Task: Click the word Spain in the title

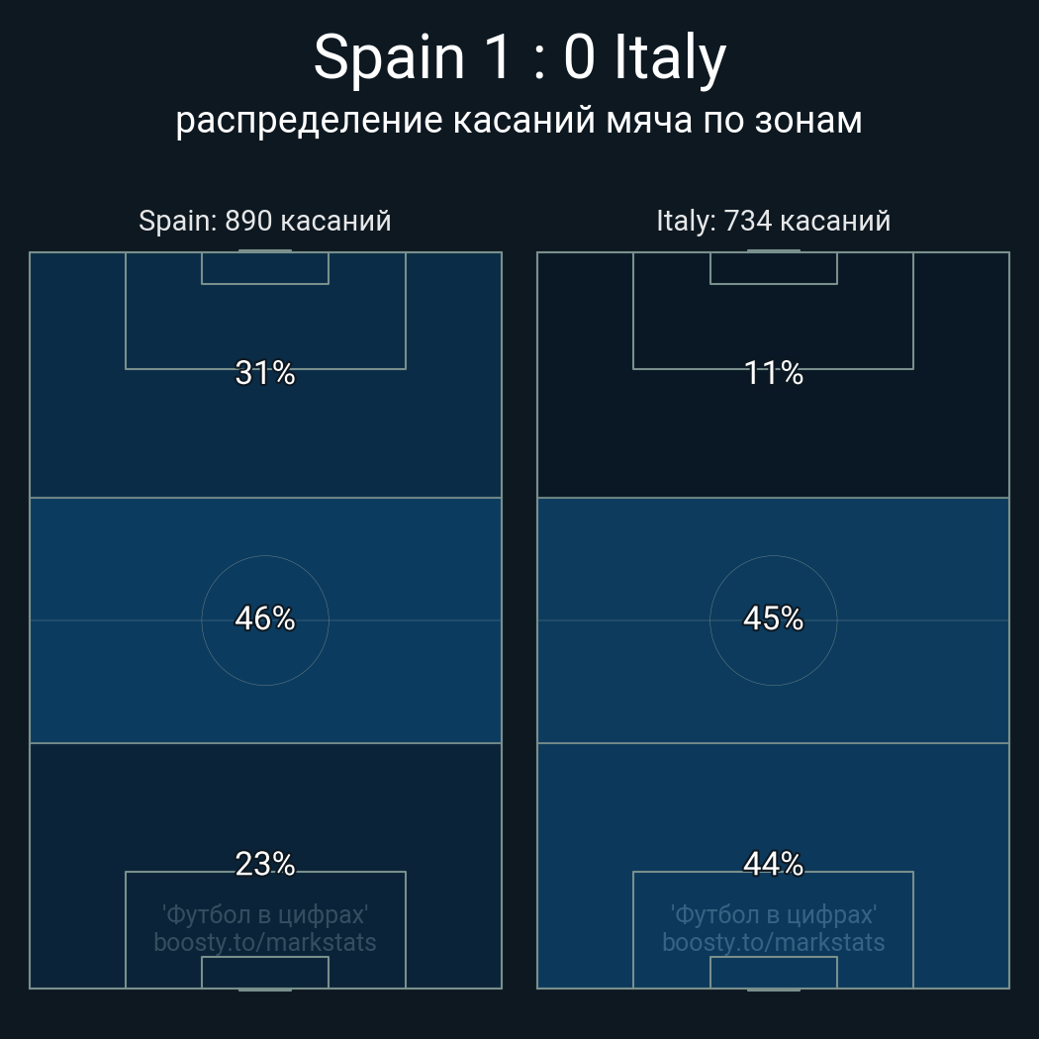Action: click(x=388, y=57)
